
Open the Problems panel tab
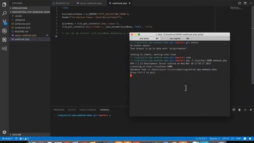tap(59, 110)
